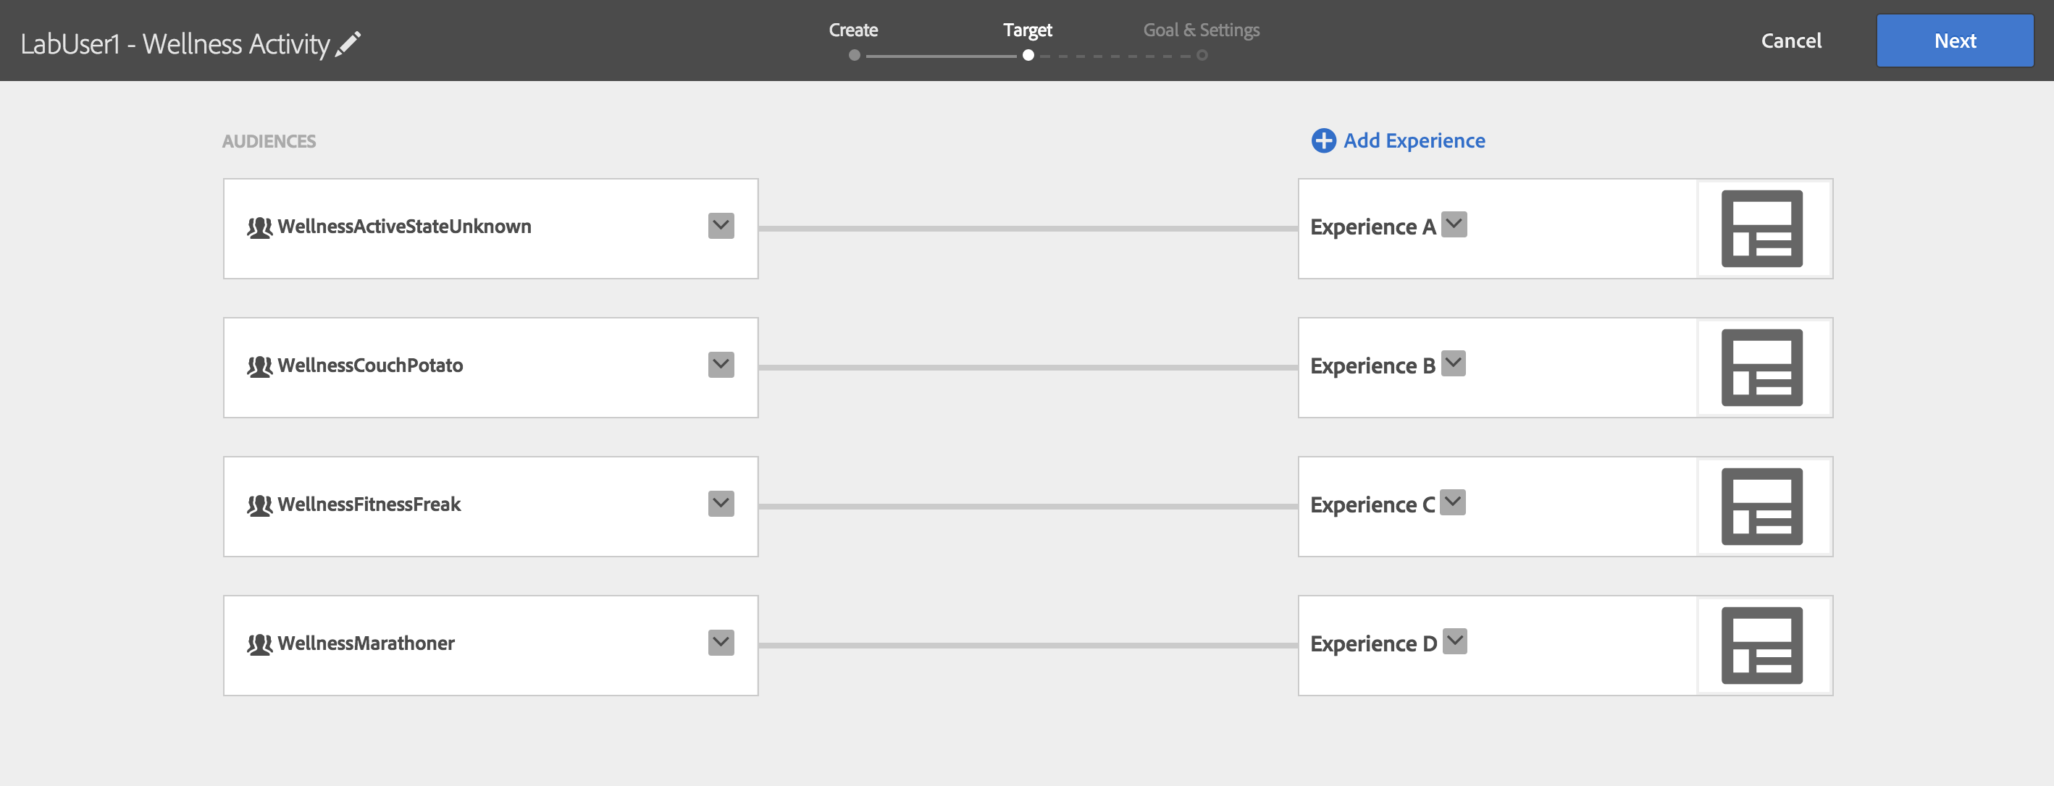Open Experience A layout thumbnail icon
The image size is (2054, 786).
pyautogui.click(x=1761, y=229)
